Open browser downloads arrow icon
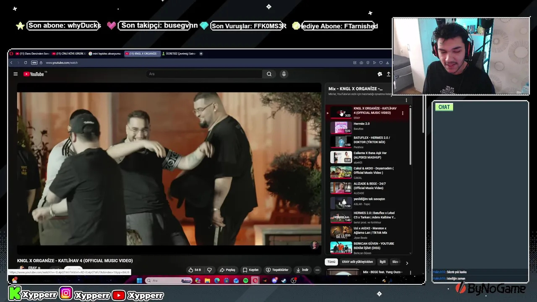 (387, 62)
